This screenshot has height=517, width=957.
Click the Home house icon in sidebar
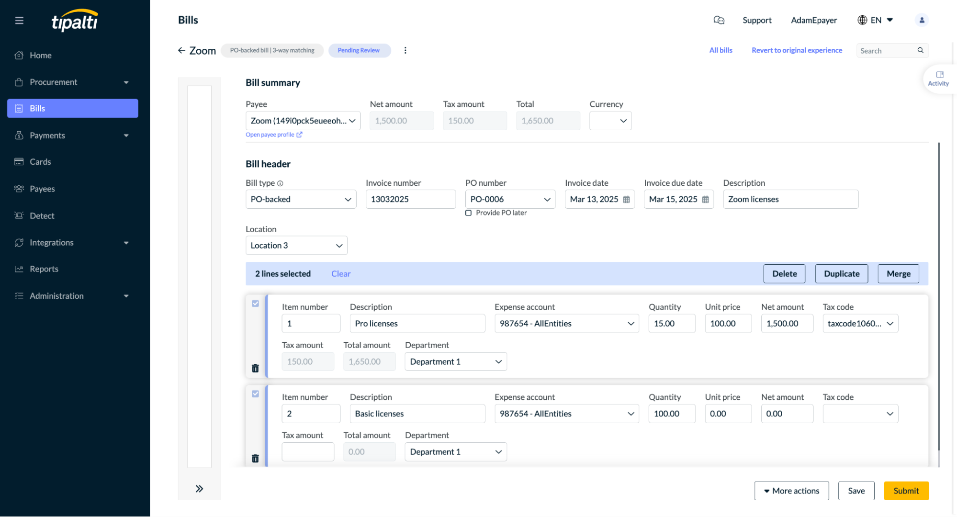[19, 55]
